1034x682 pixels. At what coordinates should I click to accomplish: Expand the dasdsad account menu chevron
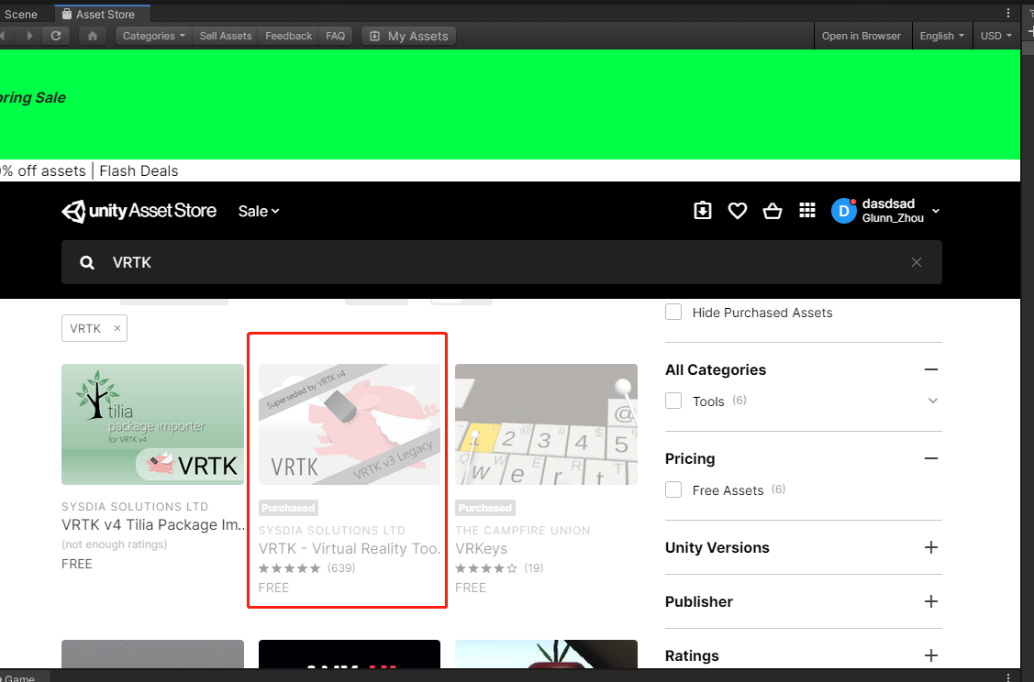pos(936,212)
